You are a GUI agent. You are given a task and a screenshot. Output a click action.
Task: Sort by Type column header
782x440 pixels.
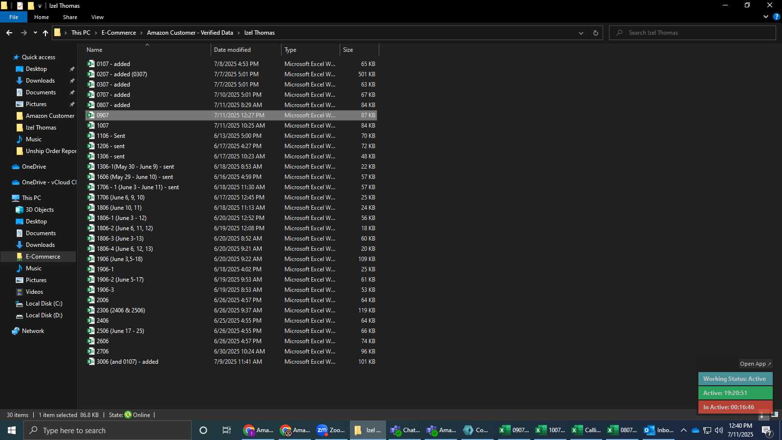(310, 50)
